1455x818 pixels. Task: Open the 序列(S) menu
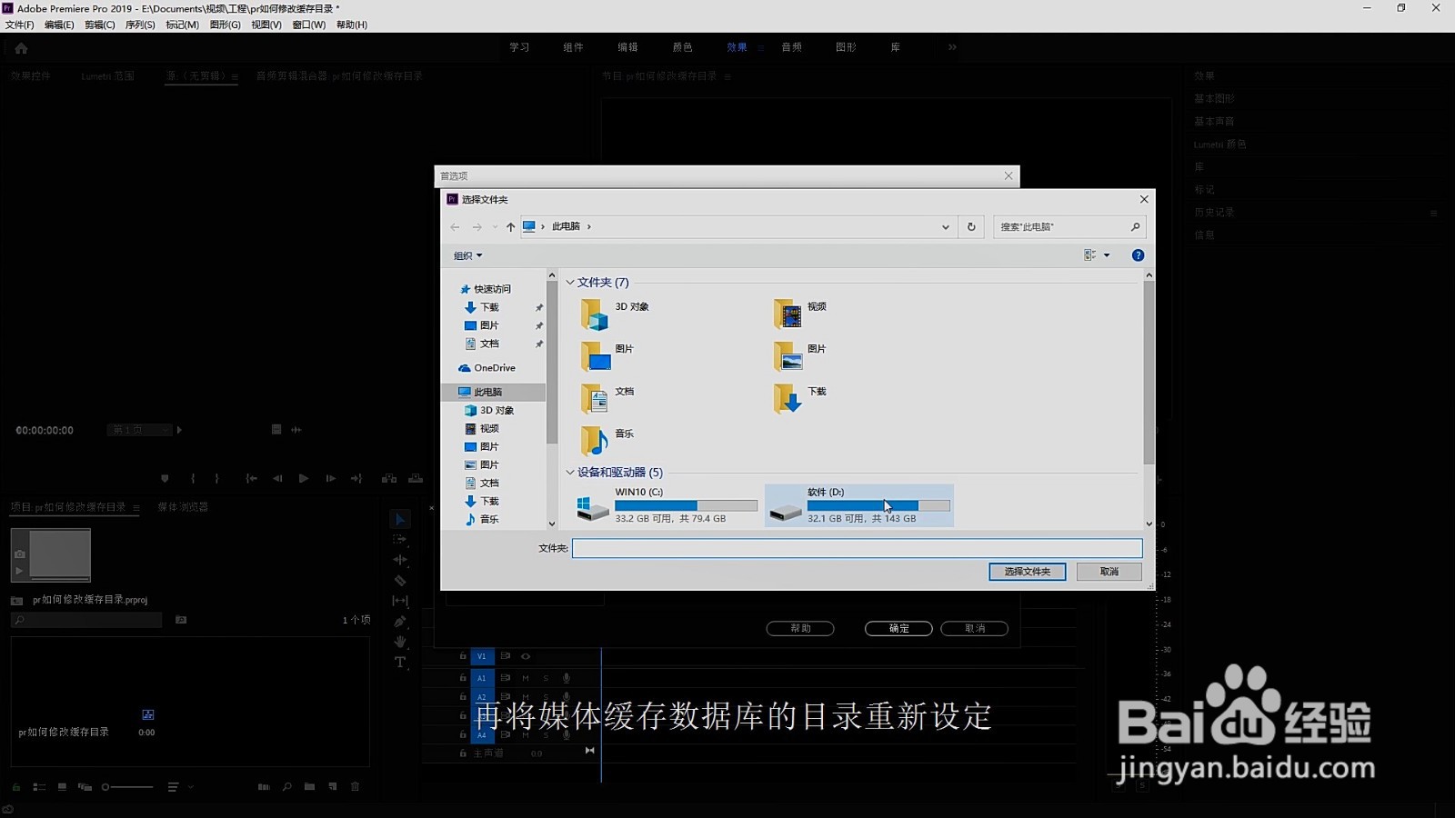[140, 25]
